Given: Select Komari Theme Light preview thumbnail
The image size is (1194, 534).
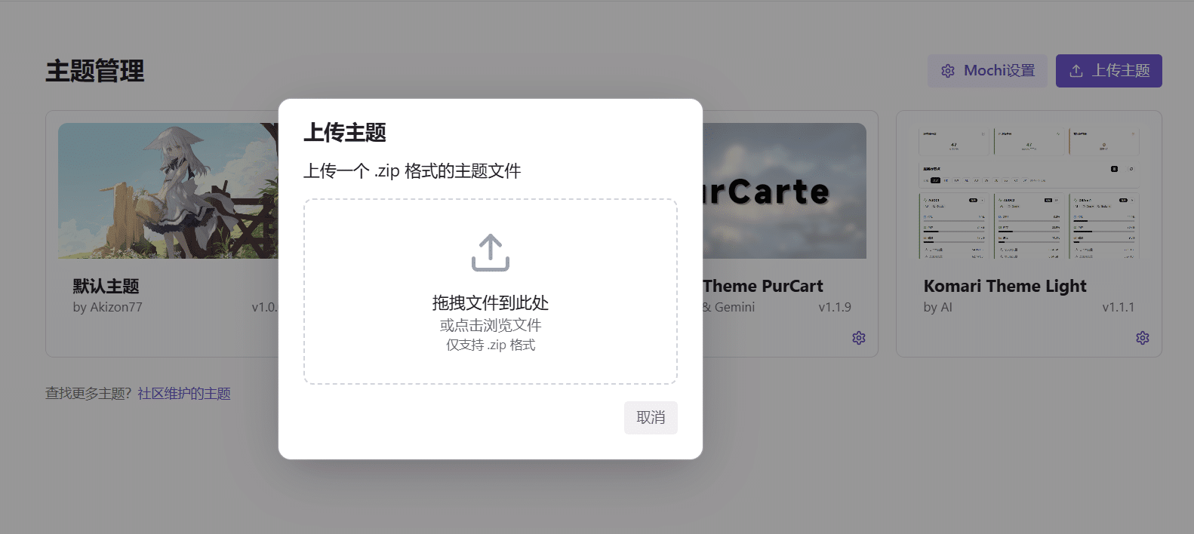Looking at the screenshot, I should click(1029, 191).
